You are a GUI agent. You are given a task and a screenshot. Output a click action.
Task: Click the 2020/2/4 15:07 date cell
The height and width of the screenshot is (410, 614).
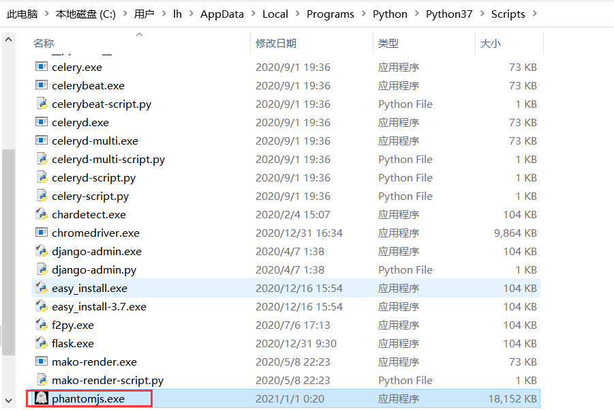pyautogui.click(x=293, y=214)
